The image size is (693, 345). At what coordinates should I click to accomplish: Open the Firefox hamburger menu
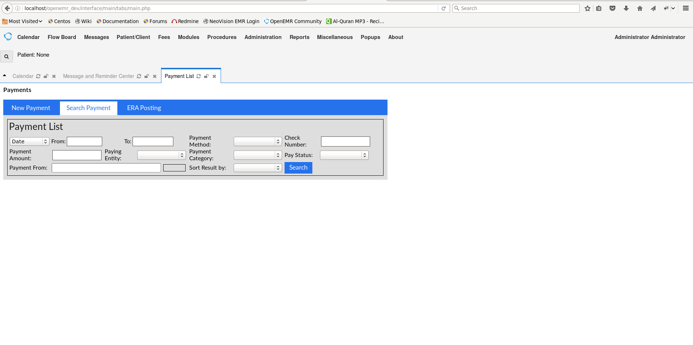point(686,8)
